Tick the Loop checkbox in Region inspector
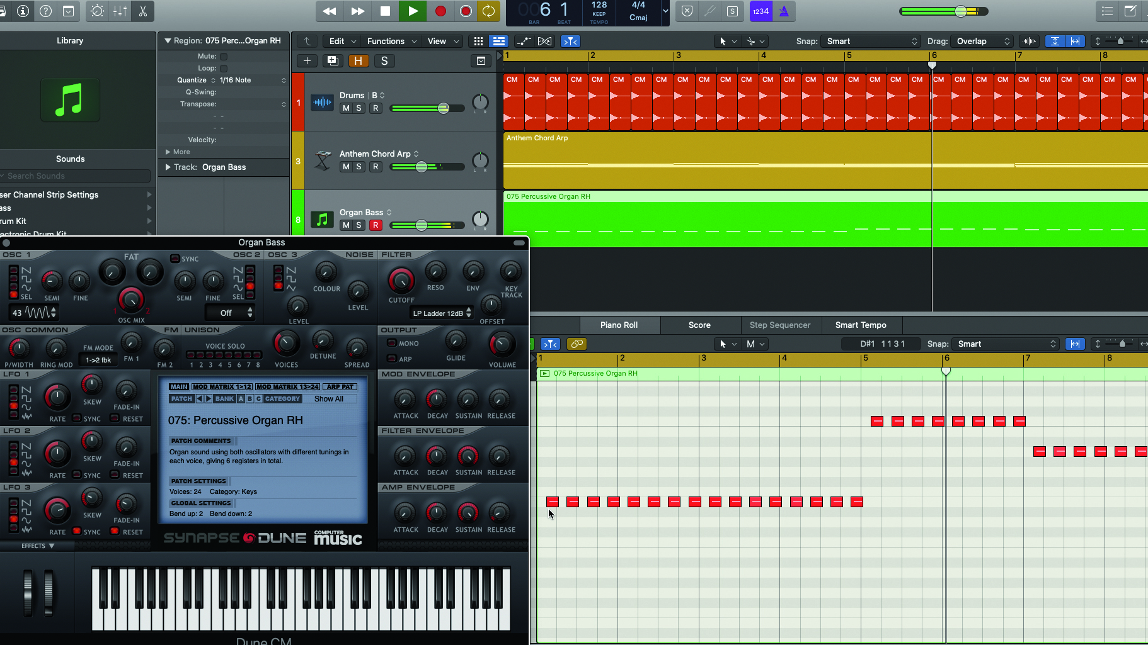1148x645 pixels. tap(224, 69)
